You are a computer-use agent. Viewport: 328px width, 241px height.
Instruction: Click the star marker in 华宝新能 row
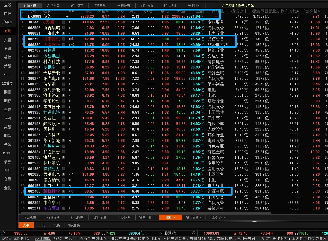[x=70, y=140]
